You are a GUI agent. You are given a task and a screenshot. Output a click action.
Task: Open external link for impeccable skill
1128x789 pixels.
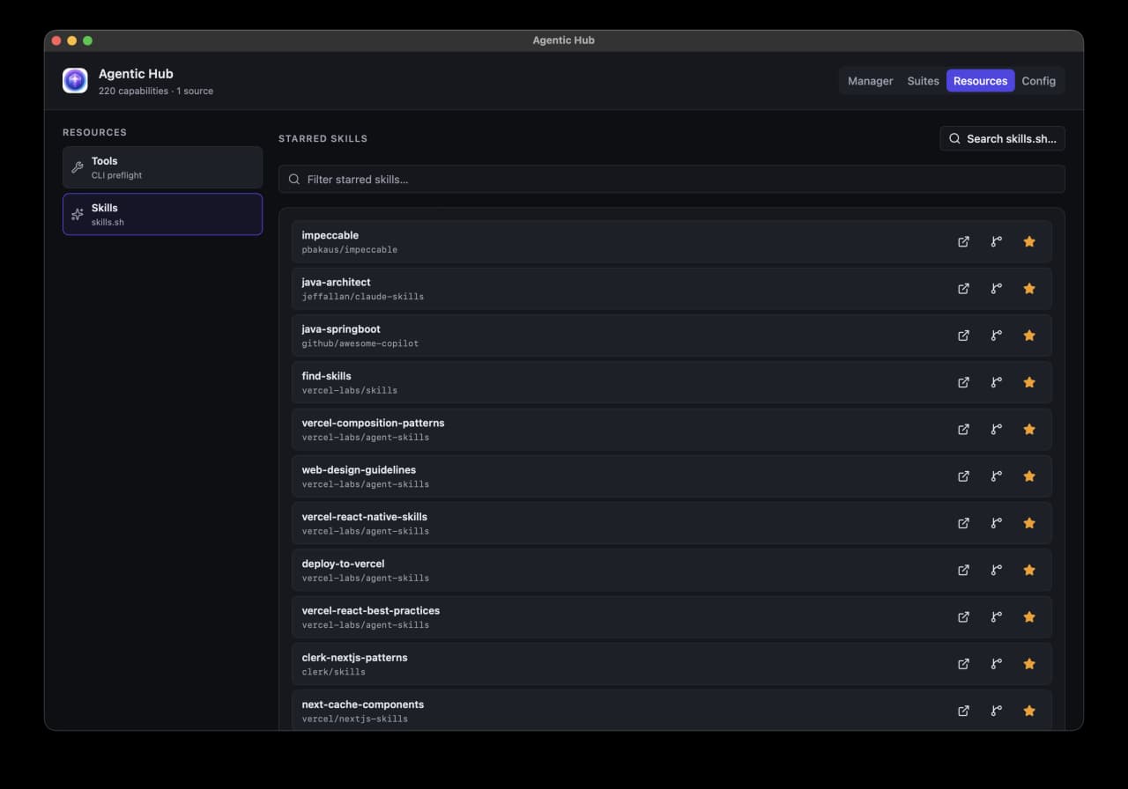[963, 241]
